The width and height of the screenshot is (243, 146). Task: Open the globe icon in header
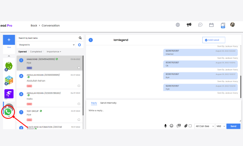click(178, 25)
